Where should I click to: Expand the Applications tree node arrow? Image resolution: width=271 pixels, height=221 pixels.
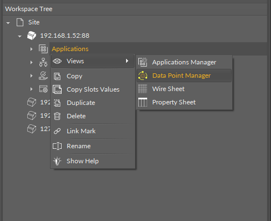point(32,49)
